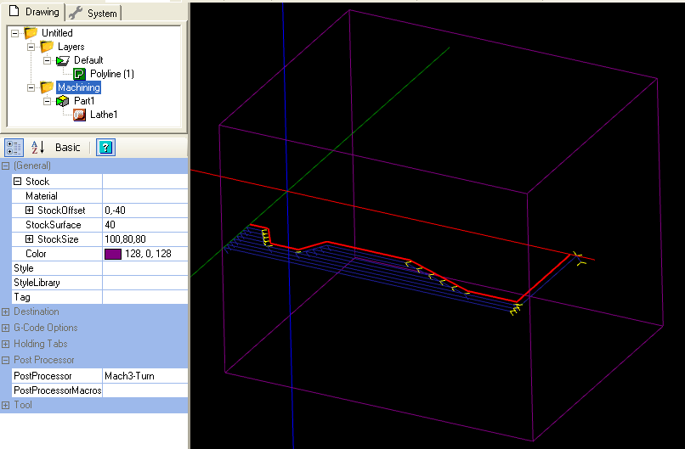Expand the Tool property section

pyautogui.click(x=6, y=405)
